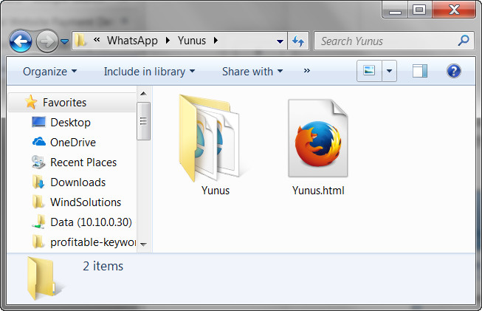
Task: Open Data (10.10.0.30) network location
Action: coord(91,222)
